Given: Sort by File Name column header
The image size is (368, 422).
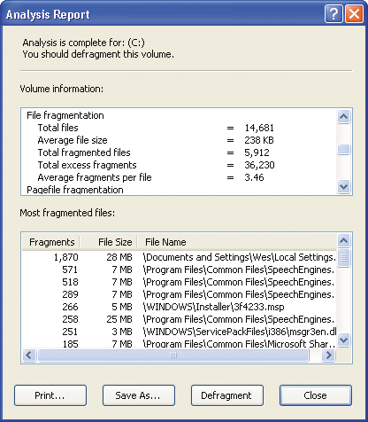Looking at the screenshot, I should (237, 242).
